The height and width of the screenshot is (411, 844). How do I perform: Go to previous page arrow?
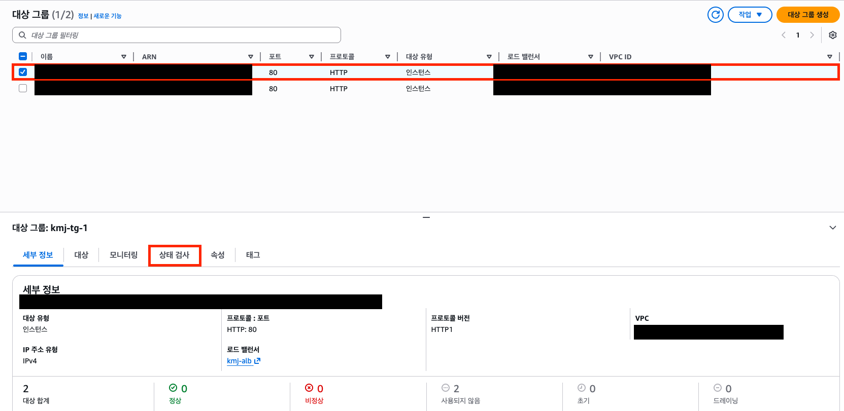coord(784,35)
